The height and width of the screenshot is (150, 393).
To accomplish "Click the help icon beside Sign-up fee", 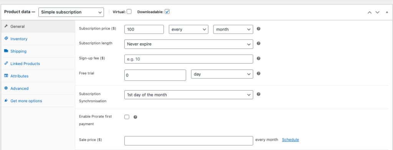I will [259, 59].
